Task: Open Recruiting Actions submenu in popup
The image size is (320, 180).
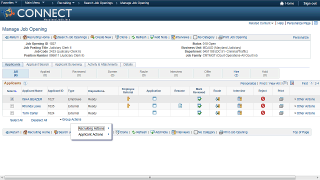Action: click(91, 128)
